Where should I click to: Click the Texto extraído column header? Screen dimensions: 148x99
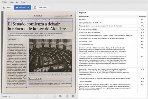pyautogui.click(x=84, y=16)
